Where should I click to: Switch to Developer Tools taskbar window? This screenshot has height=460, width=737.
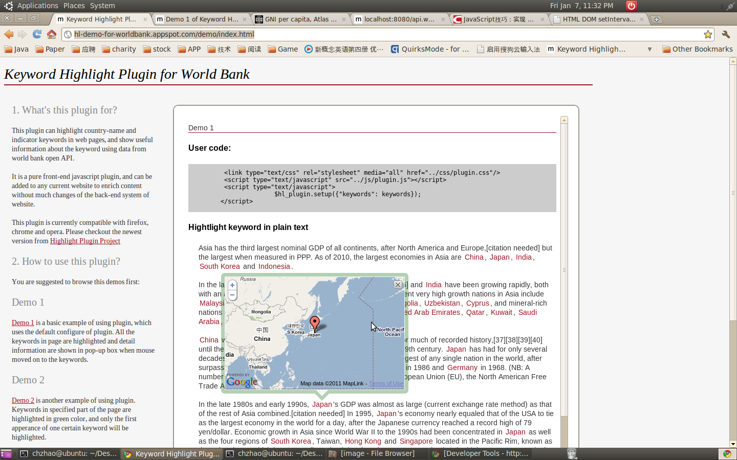click(481, 454)
